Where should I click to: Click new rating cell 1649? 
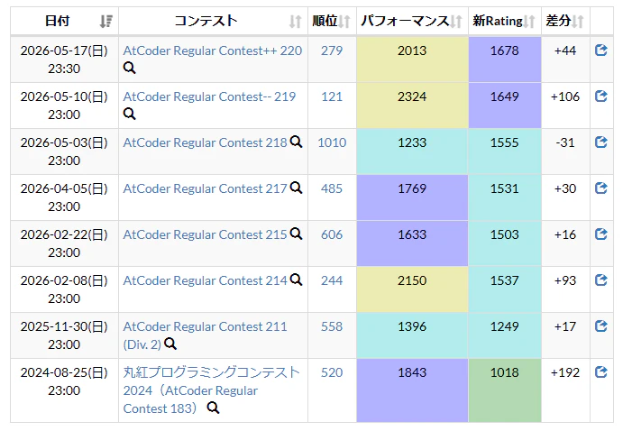coord(505,105)
